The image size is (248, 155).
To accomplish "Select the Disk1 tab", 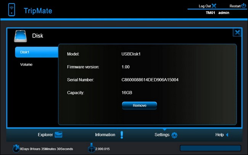I will [37, 52].
